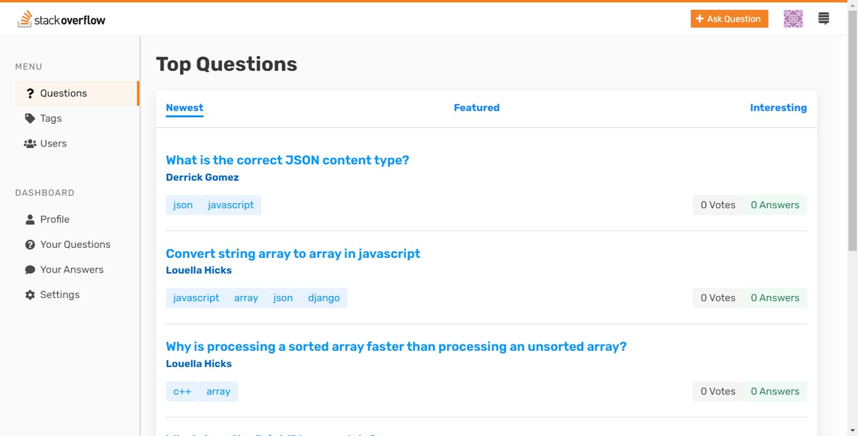This screenshot has height=436, width=858.
Task: Switch to the Featured tab
Action: 476,107
